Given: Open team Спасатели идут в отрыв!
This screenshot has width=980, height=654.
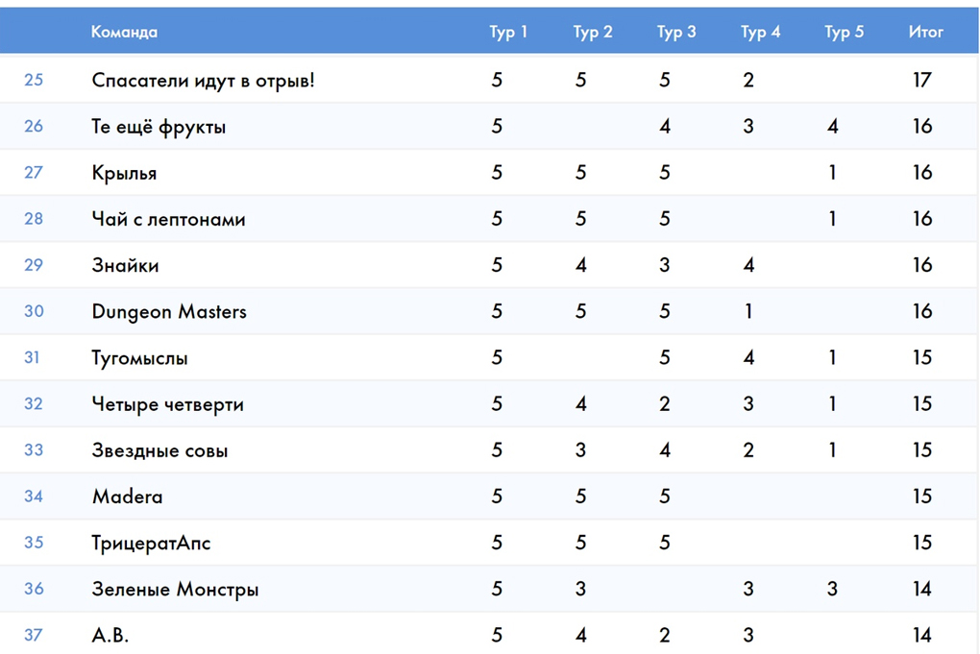Looking at the screenshot, I should (x=203, y=81).
